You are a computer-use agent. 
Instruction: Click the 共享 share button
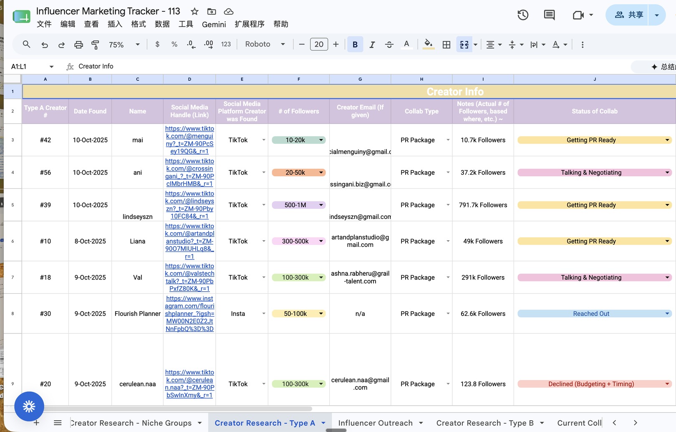[627, 15]
